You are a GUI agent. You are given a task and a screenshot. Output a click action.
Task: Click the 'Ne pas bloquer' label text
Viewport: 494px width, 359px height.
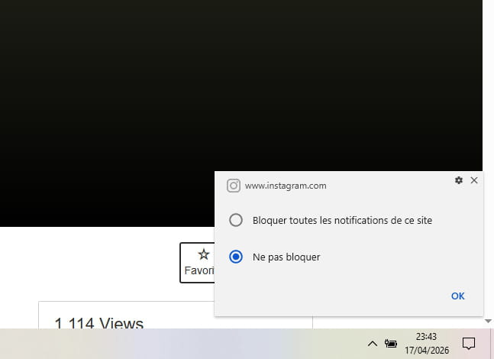coord(286,257)
